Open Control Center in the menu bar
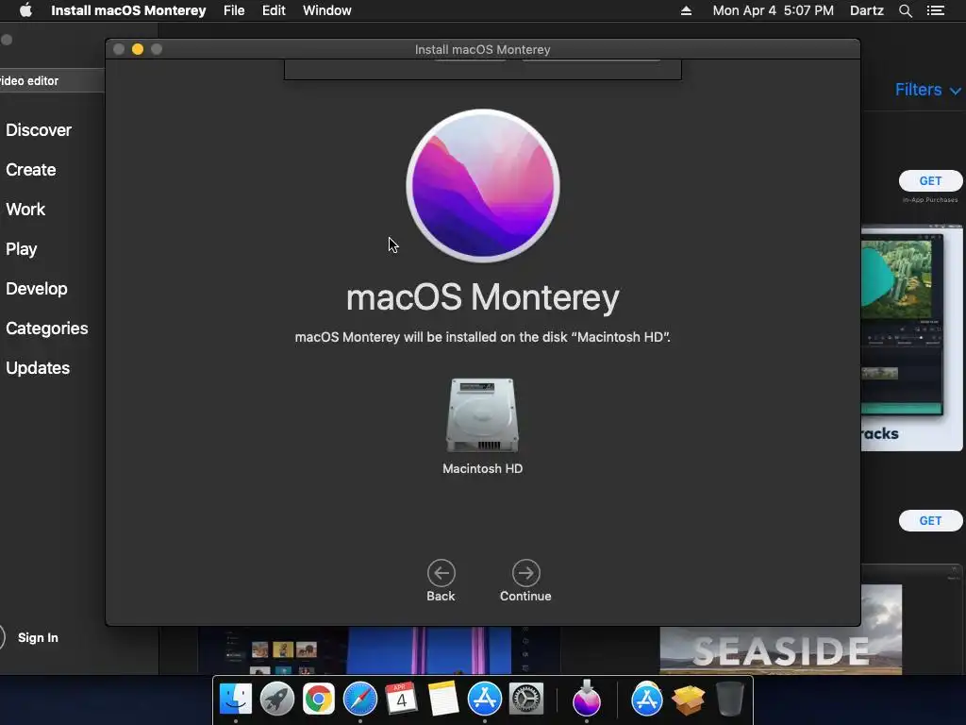 (x=936, y=10)
